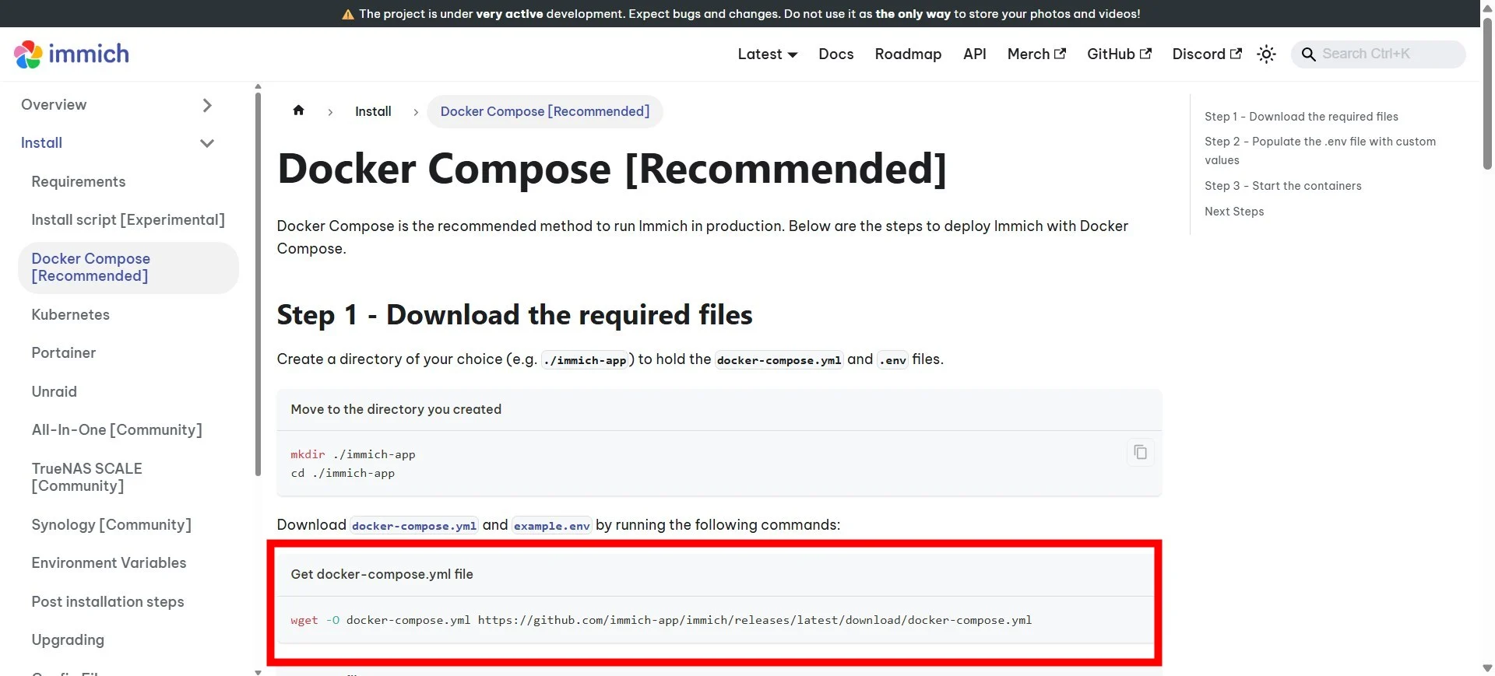Expand the Overview sidebar chevron
This screenshot has width=1495, height=676.
(207, 105)
